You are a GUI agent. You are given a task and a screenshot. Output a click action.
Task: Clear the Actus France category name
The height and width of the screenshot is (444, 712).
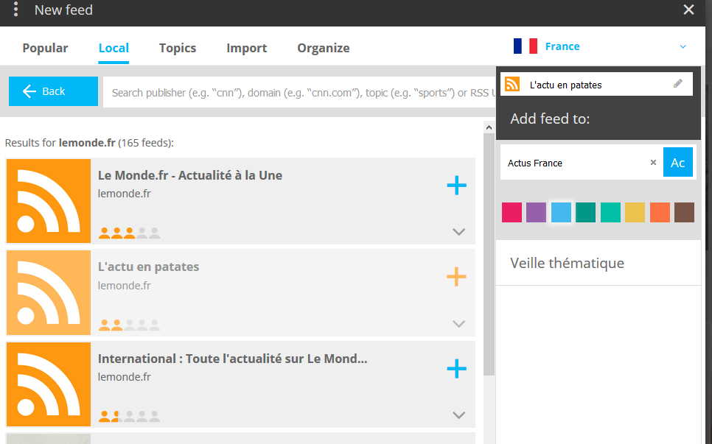[653, 163]
